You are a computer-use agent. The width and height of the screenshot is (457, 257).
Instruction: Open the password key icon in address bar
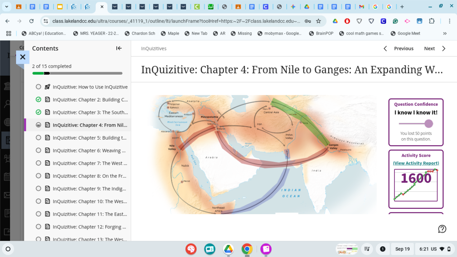pos(307,21)
